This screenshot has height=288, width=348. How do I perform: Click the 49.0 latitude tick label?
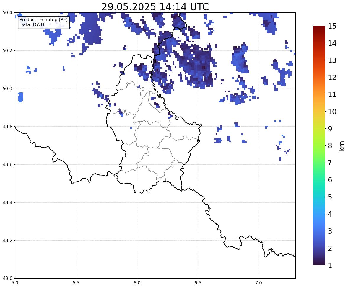[x=7, y=279]
